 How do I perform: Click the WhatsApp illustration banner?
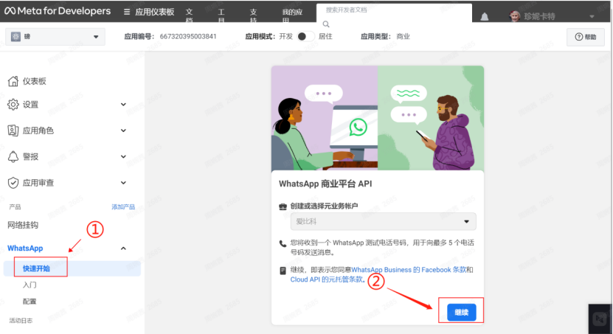pyautogui.click(x=378, y=118)
